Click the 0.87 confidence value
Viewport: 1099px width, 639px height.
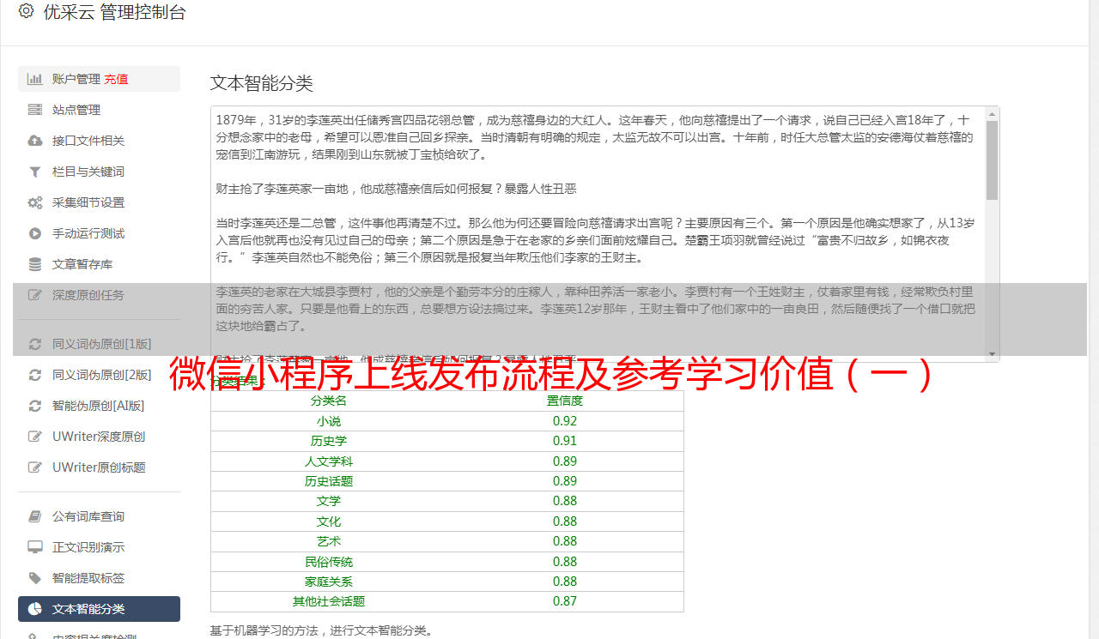(565, 601)
